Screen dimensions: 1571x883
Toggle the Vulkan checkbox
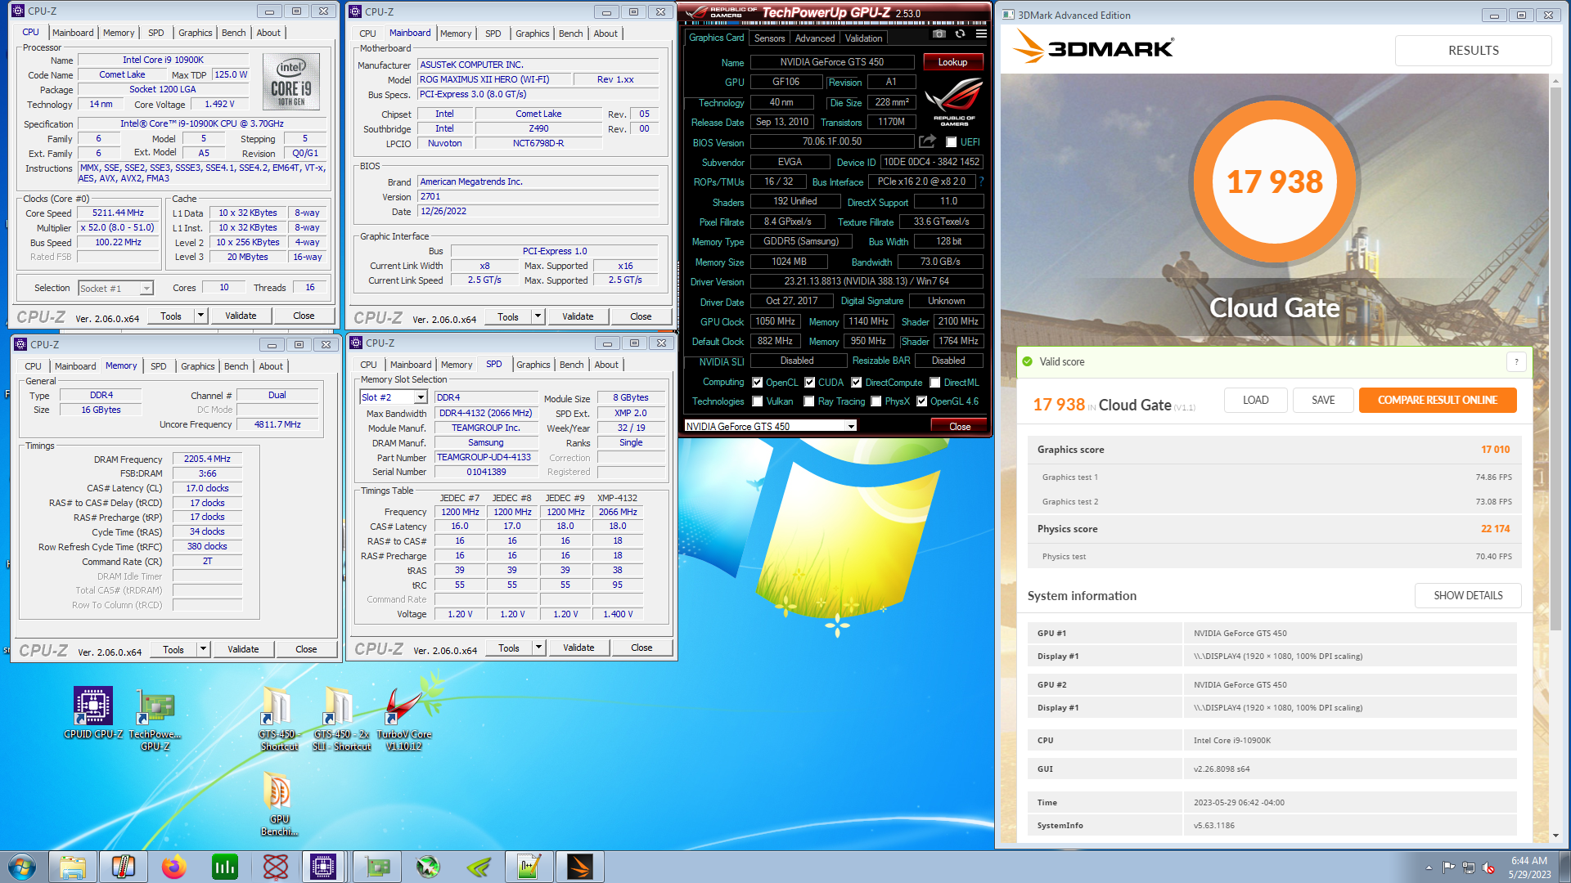[x=757, y=401]
